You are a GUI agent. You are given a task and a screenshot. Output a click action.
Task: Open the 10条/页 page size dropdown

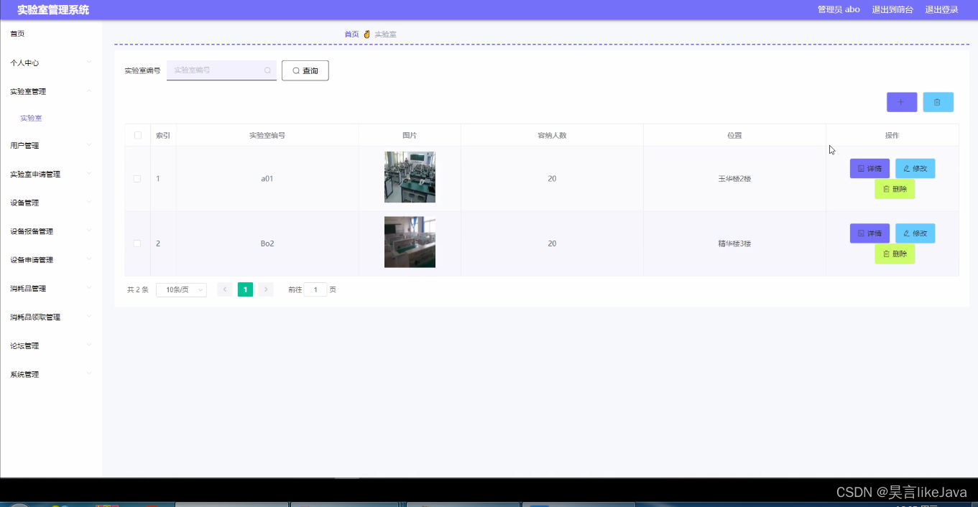coord(181,289)
